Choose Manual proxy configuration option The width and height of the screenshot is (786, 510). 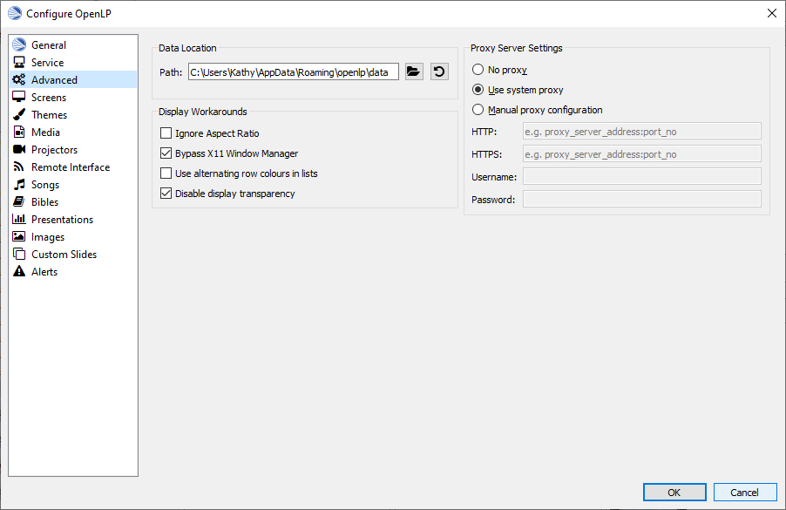click(478, 110)
